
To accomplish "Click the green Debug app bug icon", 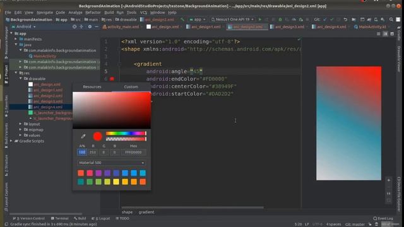I will (x=280, y=20).
